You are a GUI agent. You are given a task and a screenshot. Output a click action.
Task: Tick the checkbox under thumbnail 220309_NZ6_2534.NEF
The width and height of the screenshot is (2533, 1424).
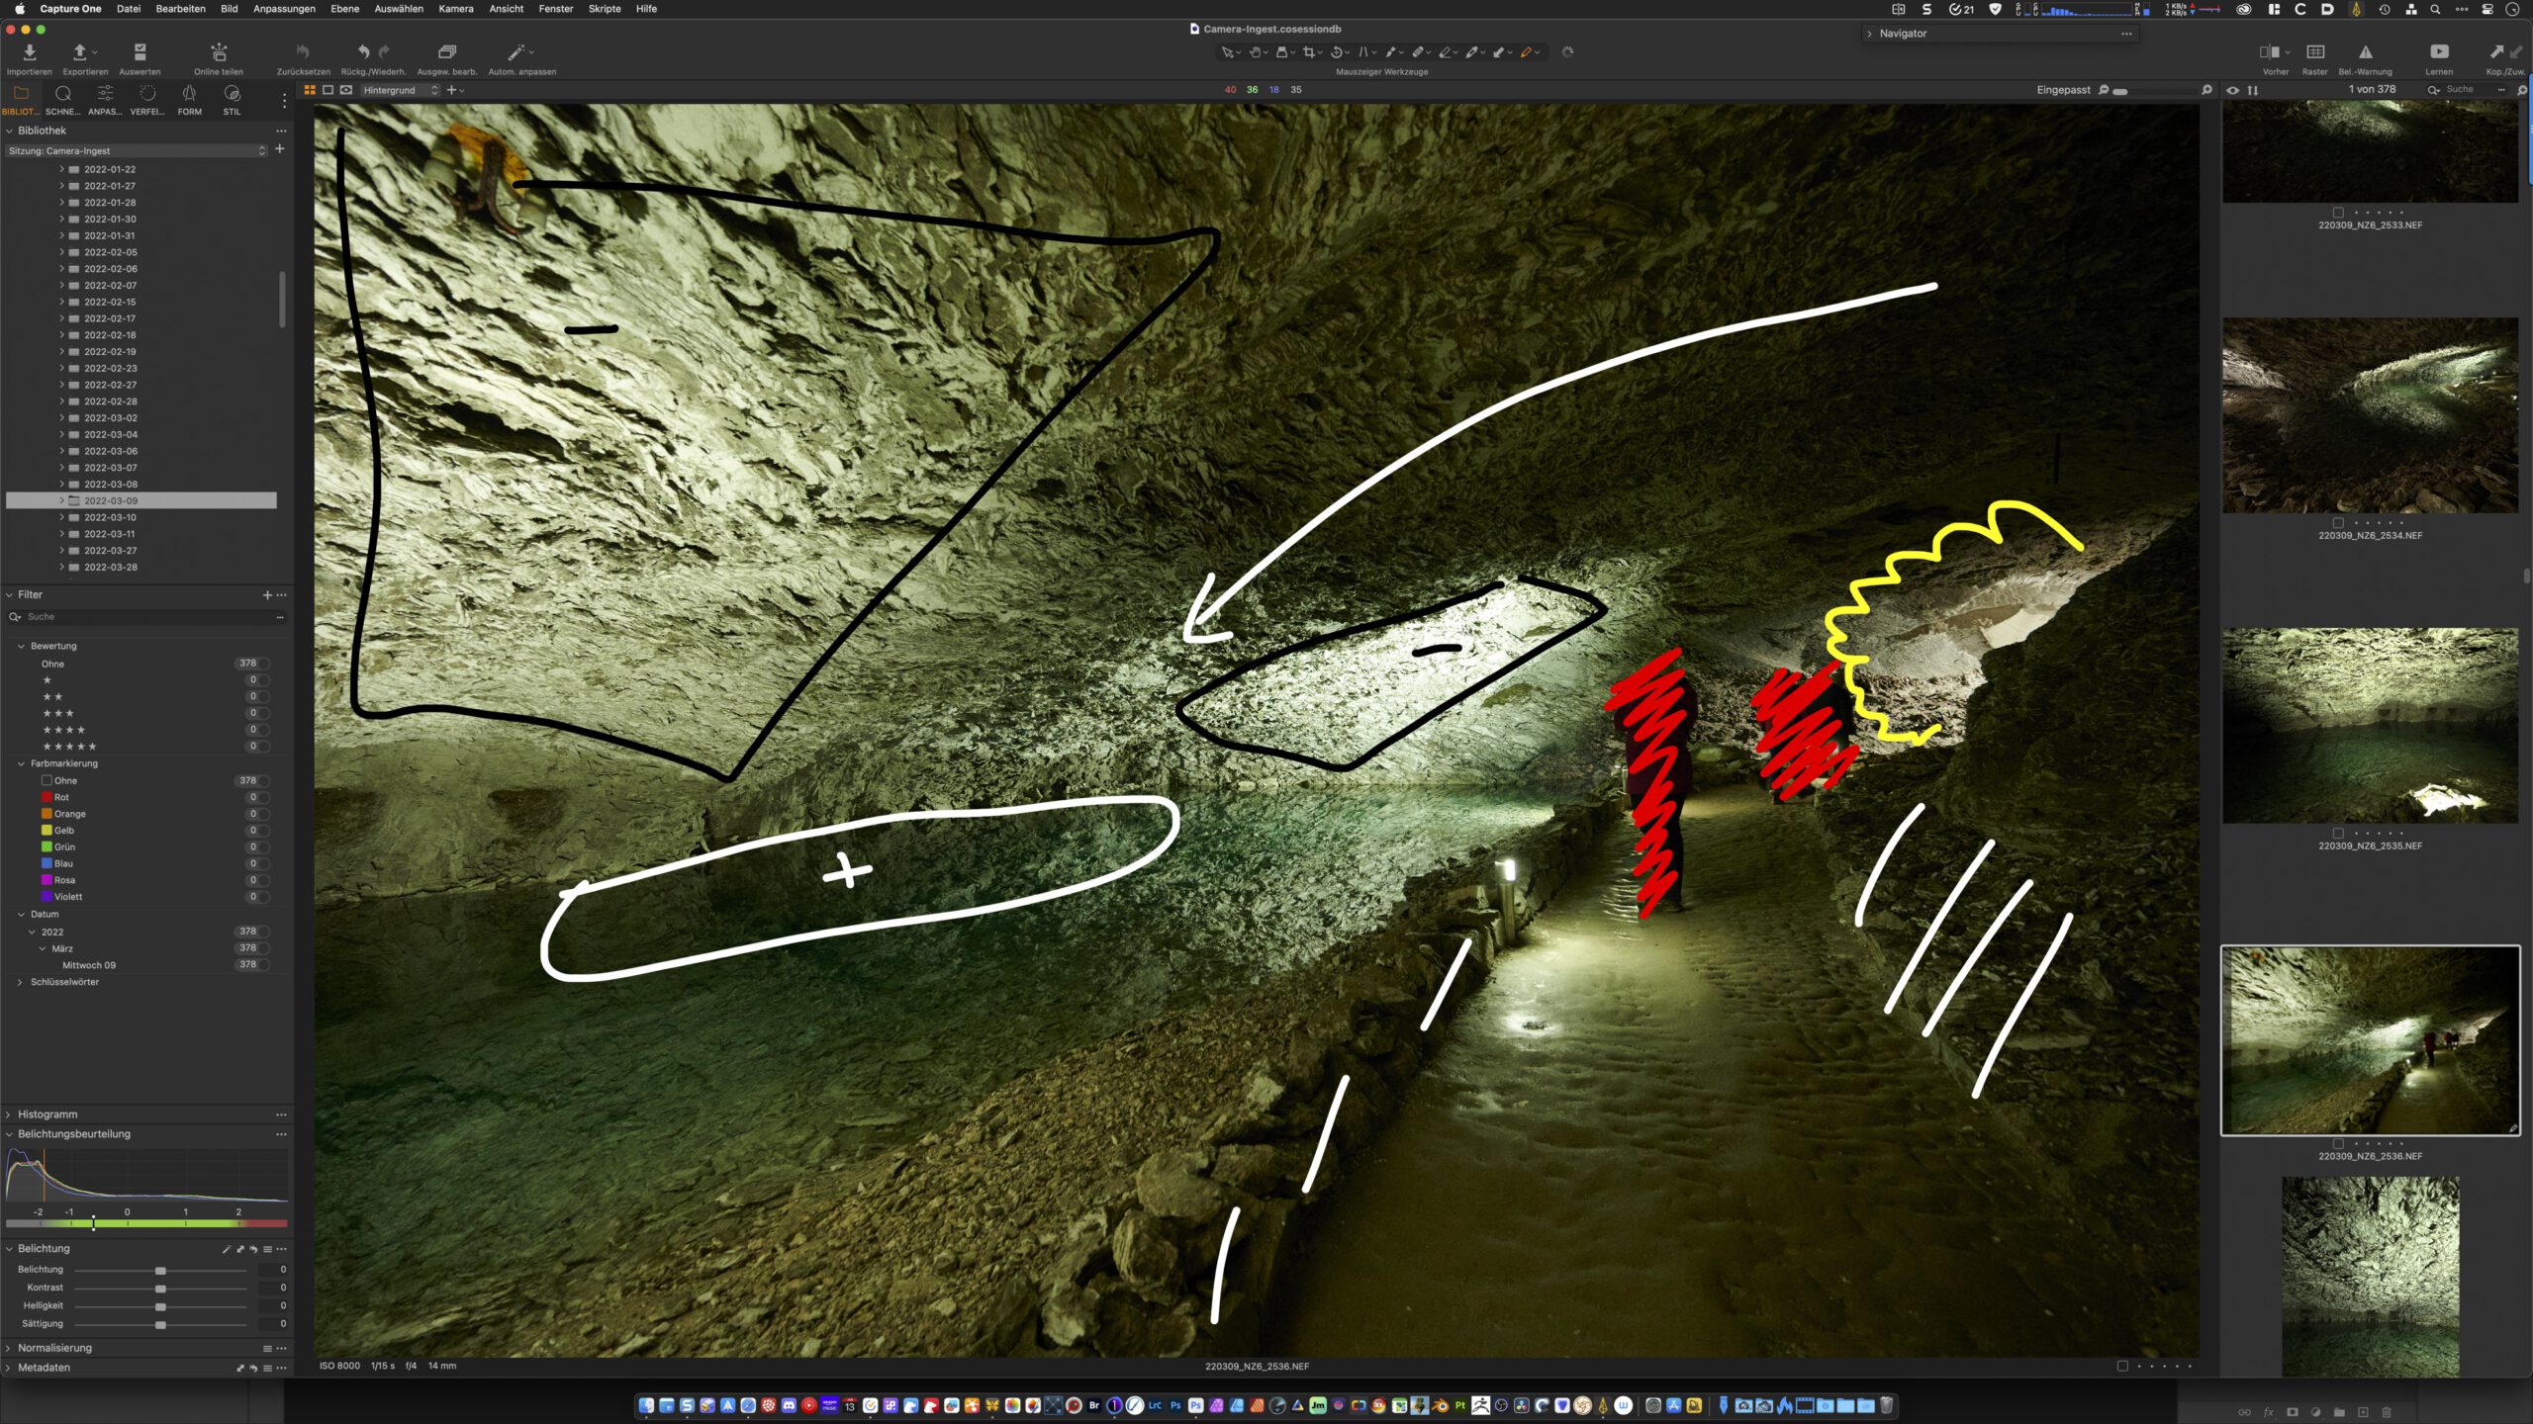coord(2338,523)
